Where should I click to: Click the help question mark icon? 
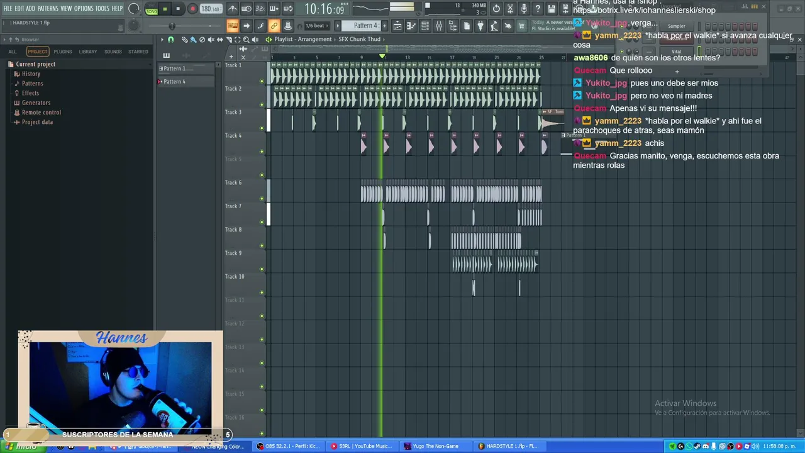pos(538,9)
